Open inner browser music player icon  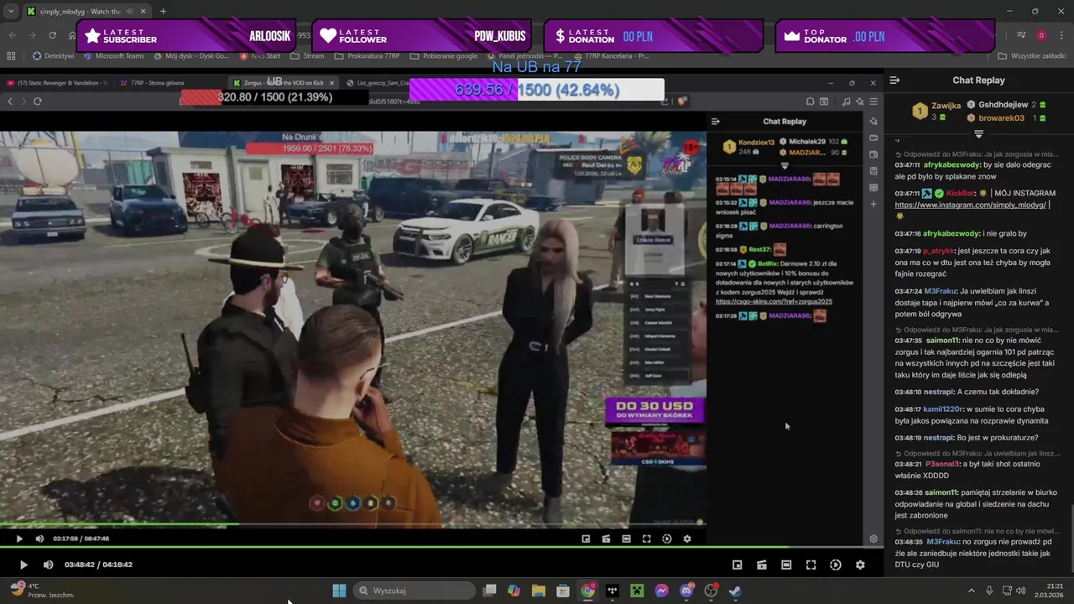pos(846,102)
